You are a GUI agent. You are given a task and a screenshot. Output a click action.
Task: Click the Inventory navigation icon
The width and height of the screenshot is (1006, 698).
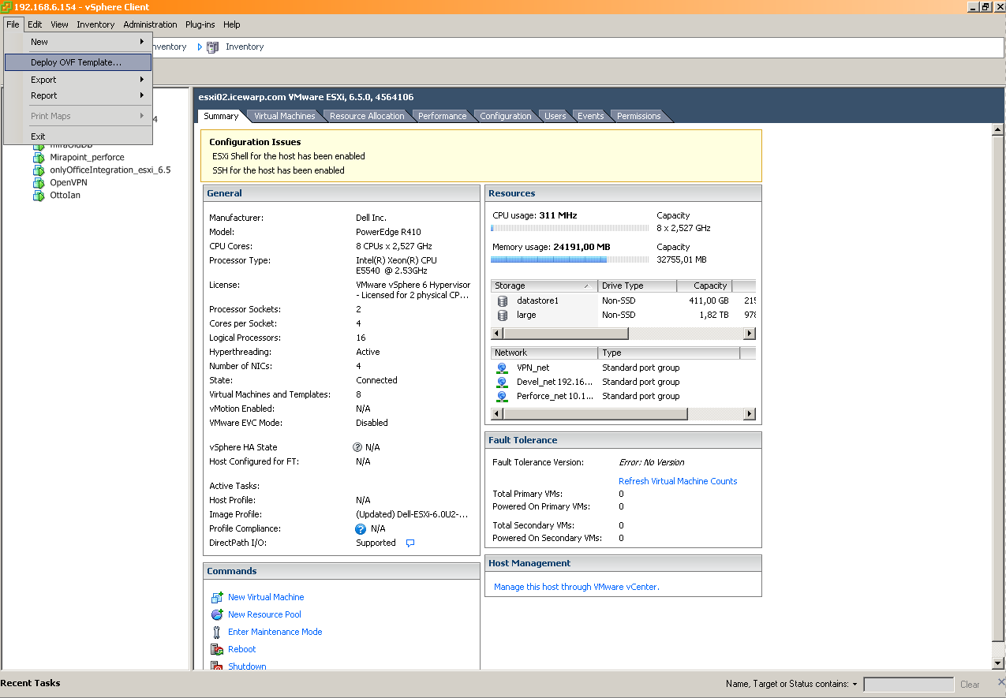(x=211, y=47)
